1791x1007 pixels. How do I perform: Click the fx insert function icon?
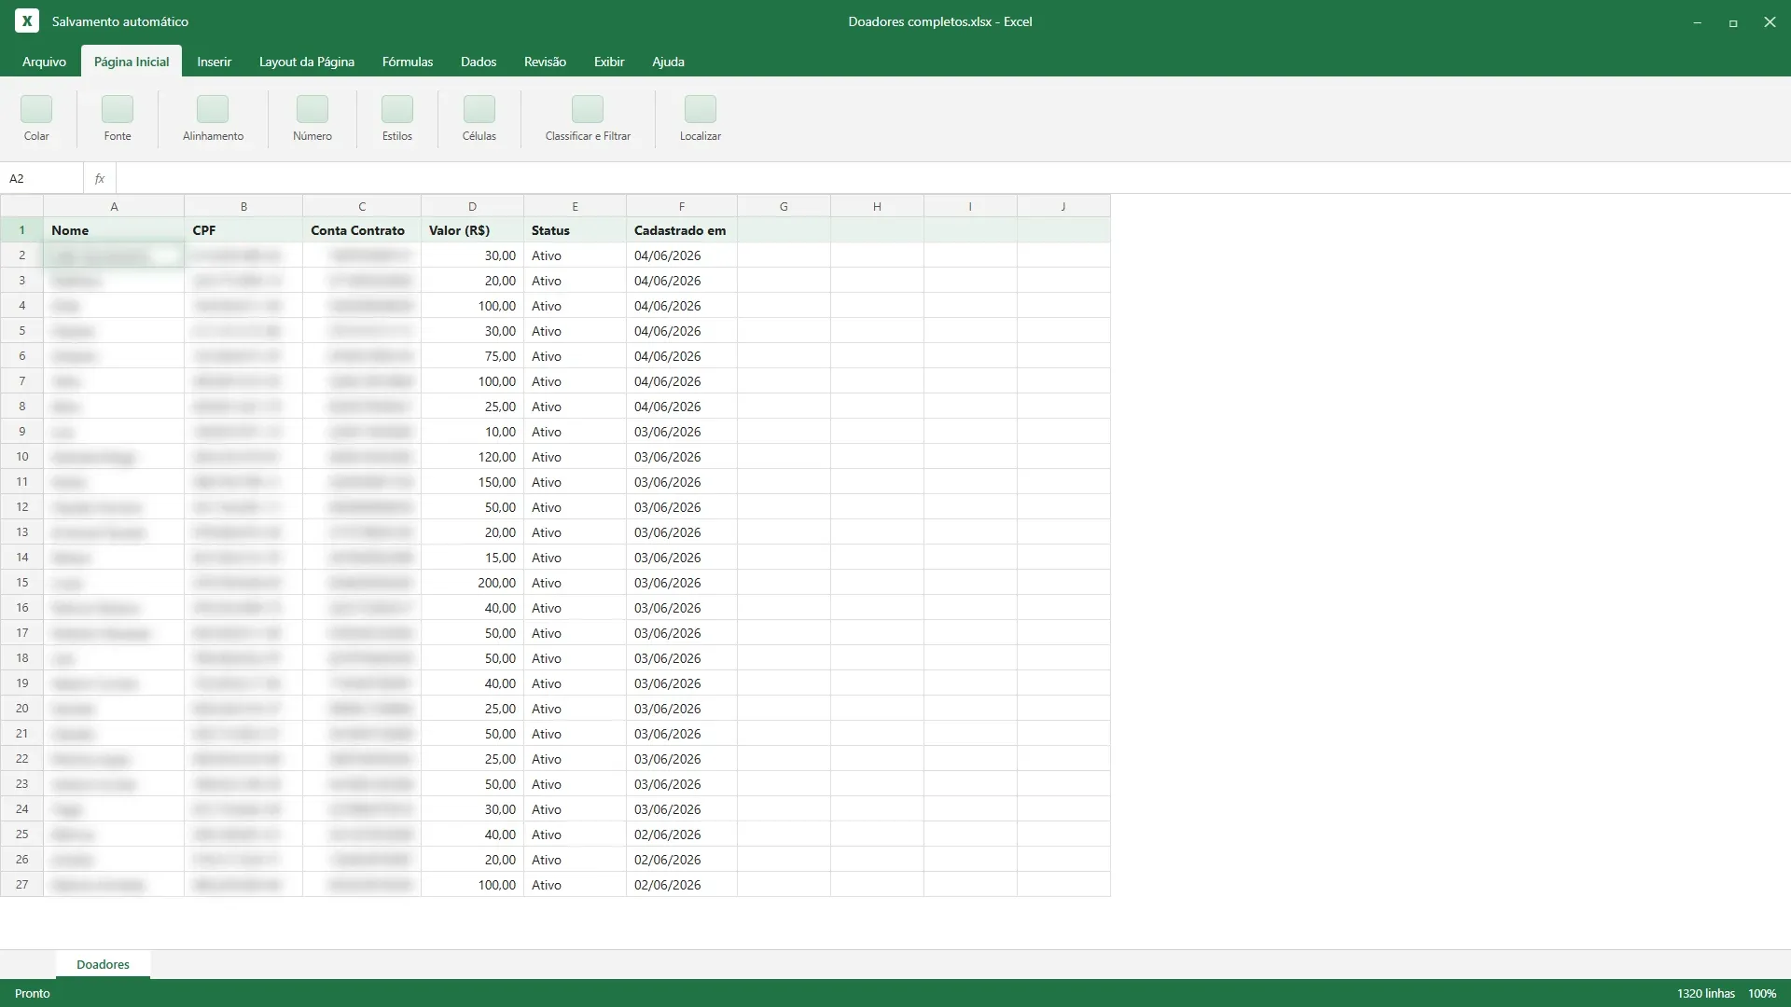tap(100, 178)
